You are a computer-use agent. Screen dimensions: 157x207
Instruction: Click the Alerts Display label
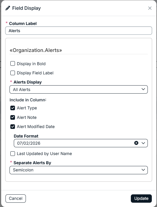28,82
